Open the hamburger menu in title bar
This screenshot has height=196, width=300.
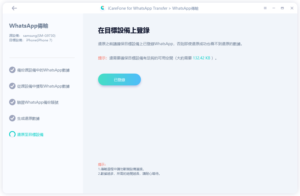[x=265, y=8]
